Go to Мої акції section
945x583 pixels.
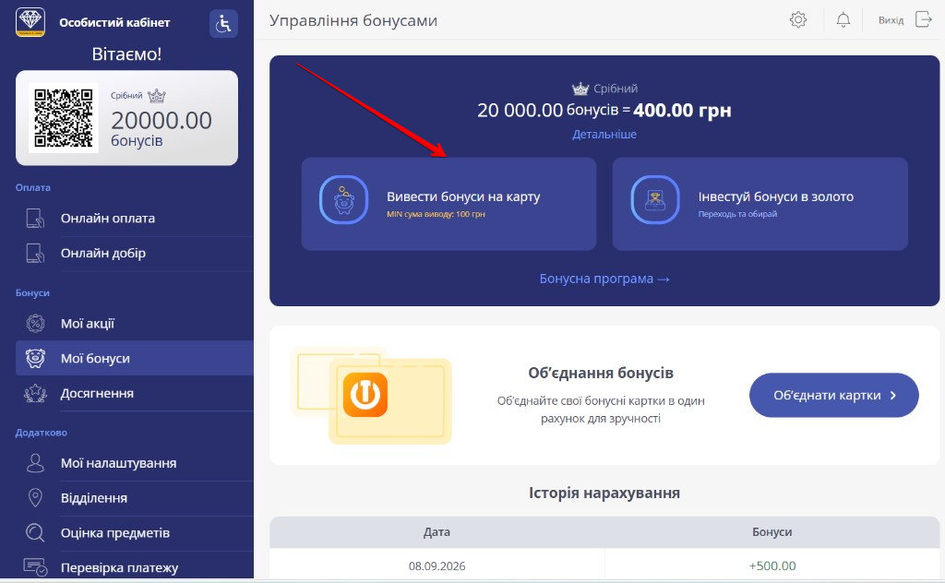(135, 324)
